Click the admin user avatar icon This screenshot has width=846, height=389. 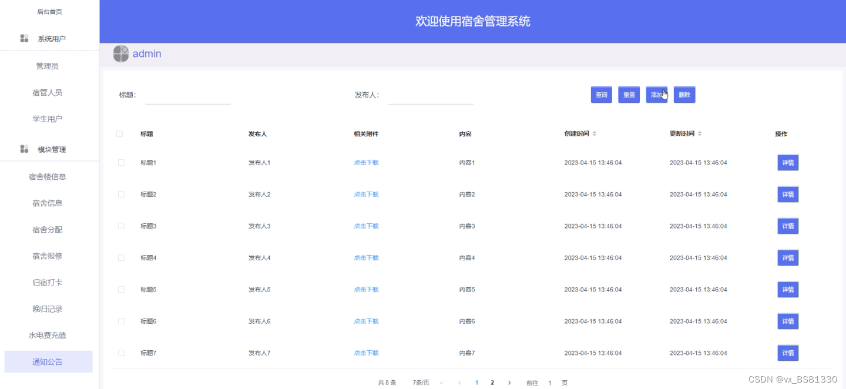coord(121,54)
